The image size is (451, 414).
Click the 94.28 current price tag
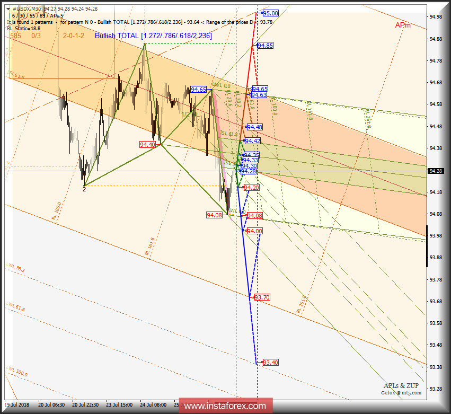pos(435,170)
